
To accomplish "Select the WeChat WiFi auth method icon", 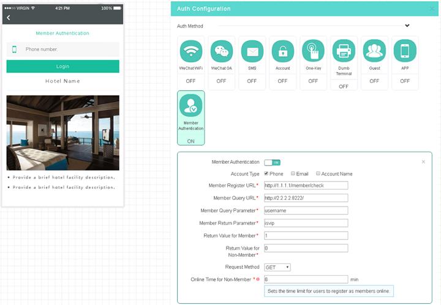I will coord(191,51).
